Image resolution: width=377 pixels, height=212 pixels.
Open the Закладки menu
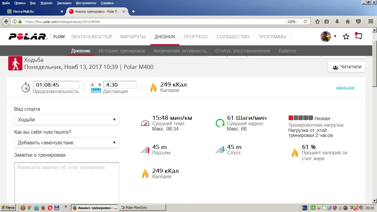[64, 3]
